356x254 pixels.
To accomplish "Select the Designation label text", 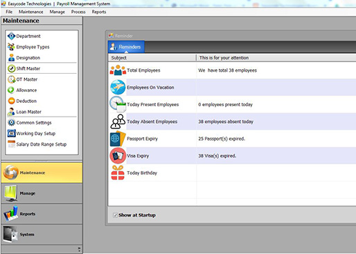I will [x=28, y=58].
